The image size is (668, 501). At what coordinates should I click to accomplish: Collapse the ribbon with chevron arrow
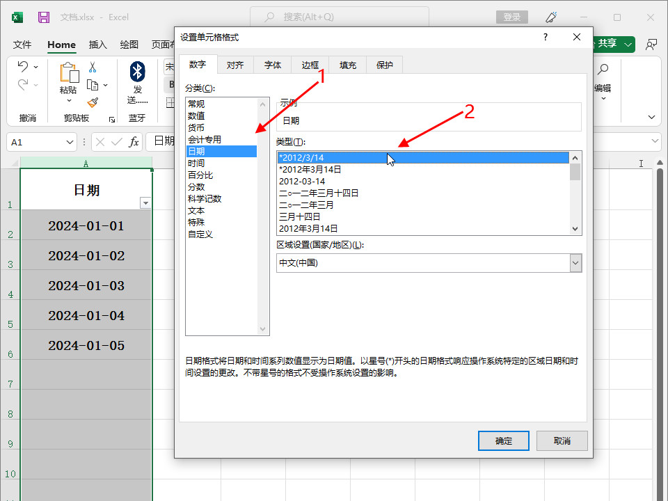[651, 117]
